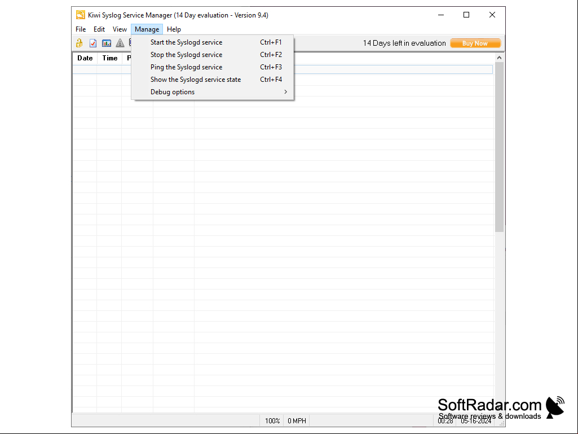Click the warning triangle toolbar icon
The height and width of the screenshot is (434, 578).
(x=120, y=43)
